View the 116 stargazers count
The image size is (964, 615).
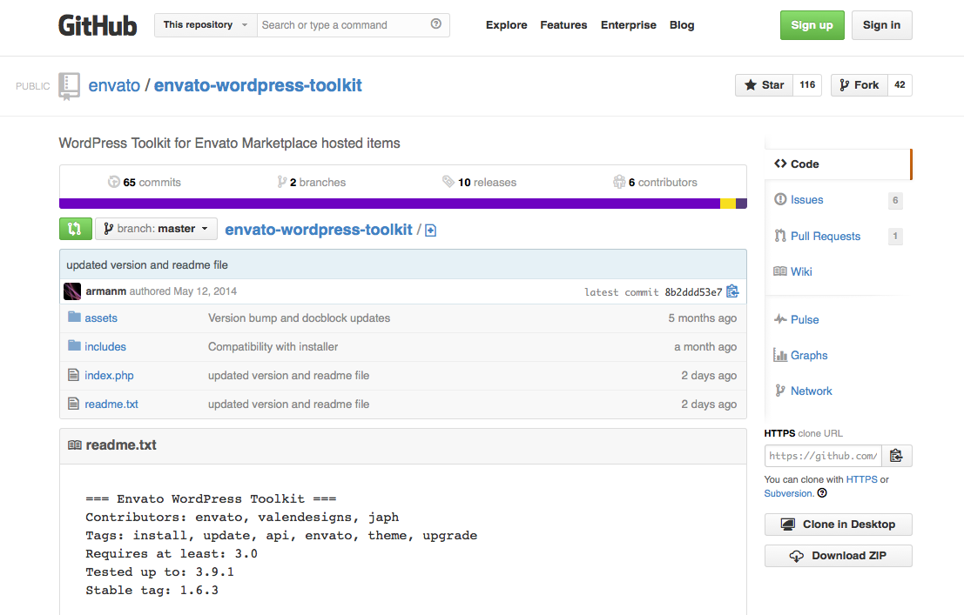point(807,84)
